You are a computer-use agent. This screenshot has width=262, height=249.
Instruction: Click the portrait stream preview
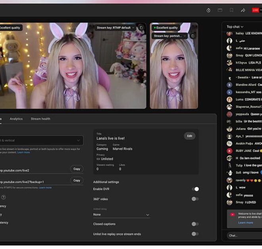pyautogui.click(x=174, y=65)
